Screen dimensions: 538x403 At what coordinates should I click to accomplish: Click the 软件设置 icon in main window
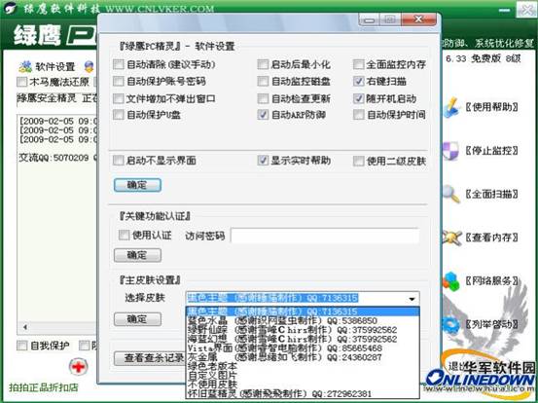25,66
